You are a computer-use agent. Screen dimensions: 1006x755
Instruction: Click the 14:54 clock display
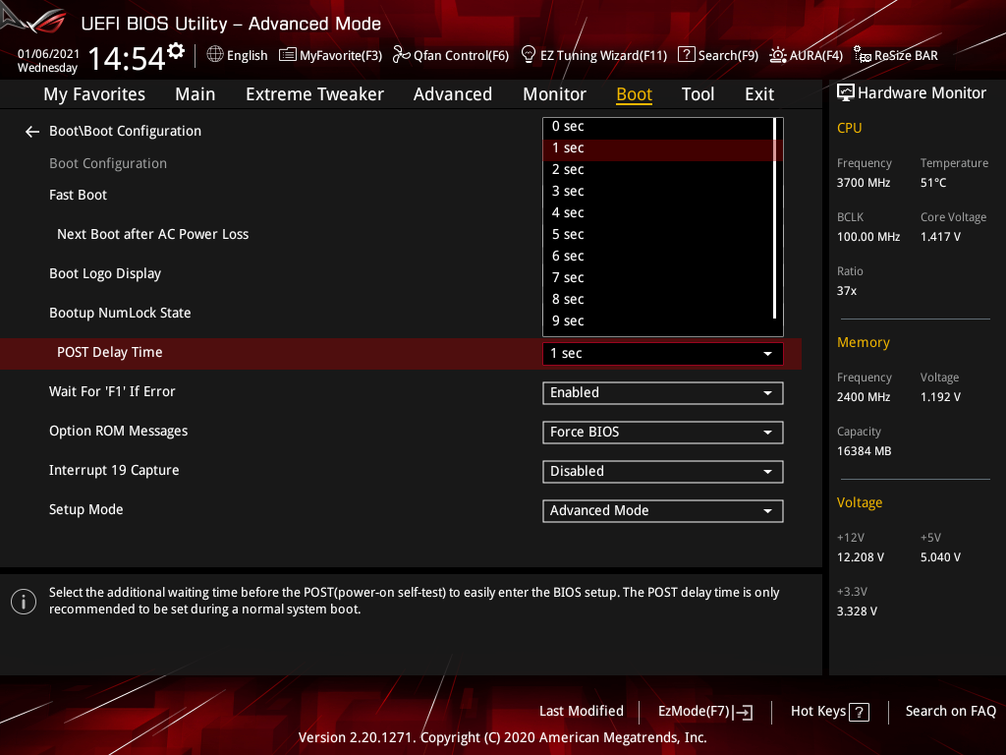coord(127,58)
